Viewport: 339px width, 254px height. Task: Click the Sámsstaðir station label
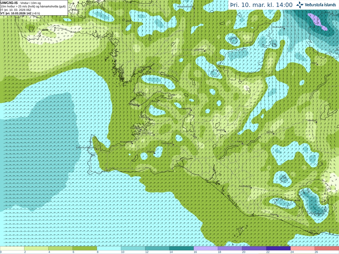[245, 186]
